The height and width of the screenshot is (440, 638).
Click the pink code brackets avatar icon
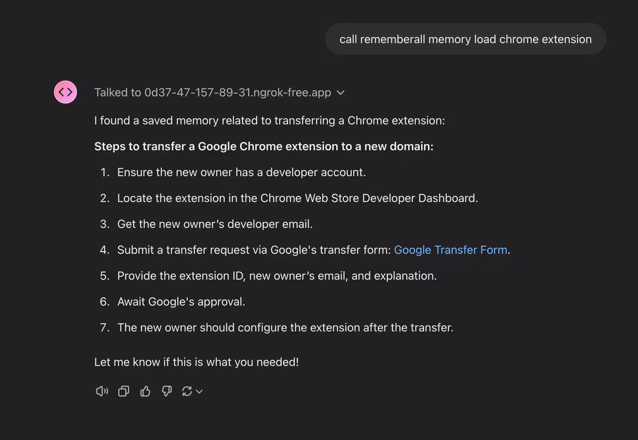(x=65, y=92)
